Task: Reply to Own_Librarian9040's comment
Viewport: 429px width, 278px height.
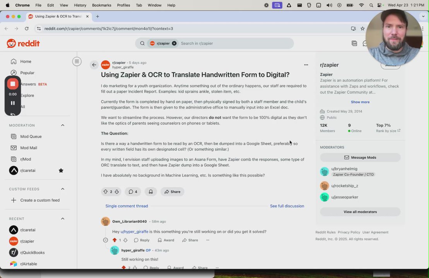Action: (x=142, y=240)
